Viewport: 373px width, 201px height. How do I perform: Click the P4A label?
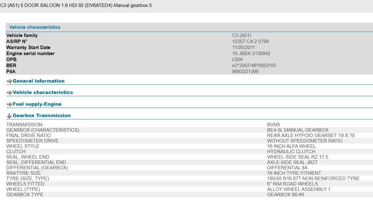pos(11,72)
